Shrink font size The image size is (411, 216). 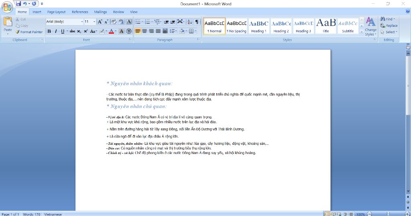coord(106,22)
